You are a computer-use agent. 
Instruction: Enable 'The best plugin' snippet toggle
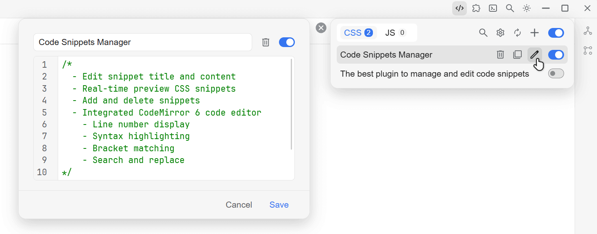coord(556,73)
